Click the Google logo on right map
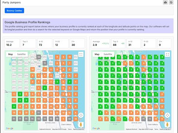 click(96, 128)
